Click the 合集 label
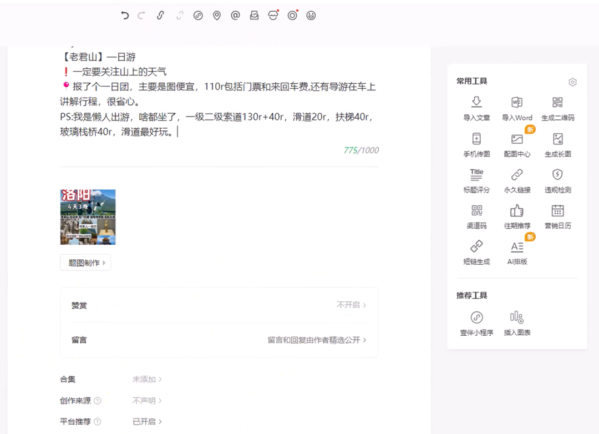This screenshot has height=434, width=599. tap(68, 379)
